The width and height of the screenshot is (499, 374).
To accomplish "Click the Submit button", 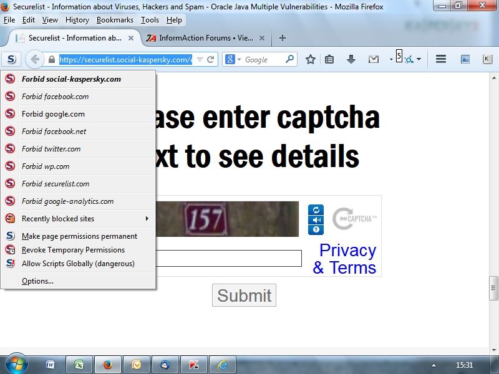I will 244,295.
